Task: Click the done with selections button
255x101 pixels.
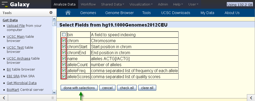Action: 79,88
